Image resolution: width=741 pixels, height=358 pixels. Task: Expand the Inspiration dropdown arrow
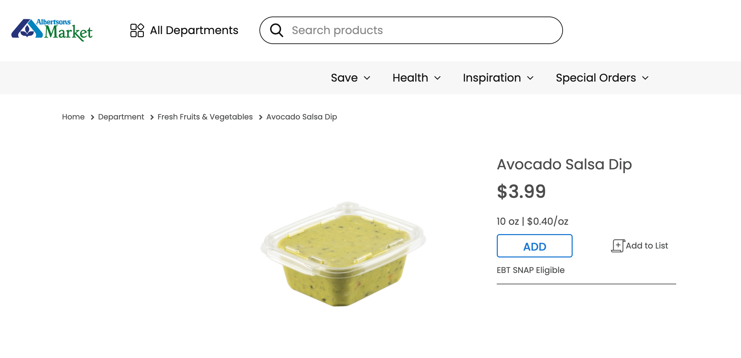click(x=530, y=78)
